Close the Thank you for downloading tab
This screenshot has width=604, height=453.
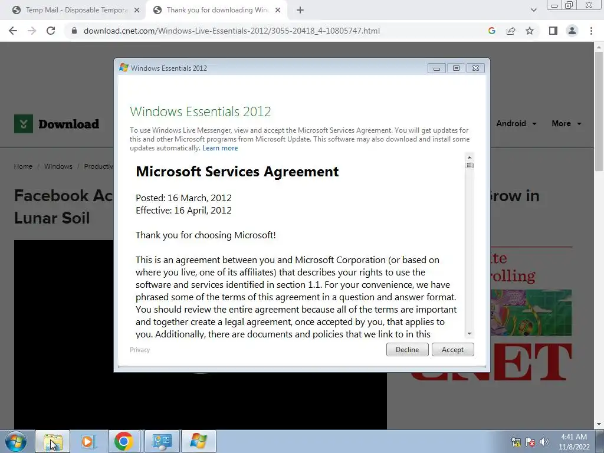[278, 10]
